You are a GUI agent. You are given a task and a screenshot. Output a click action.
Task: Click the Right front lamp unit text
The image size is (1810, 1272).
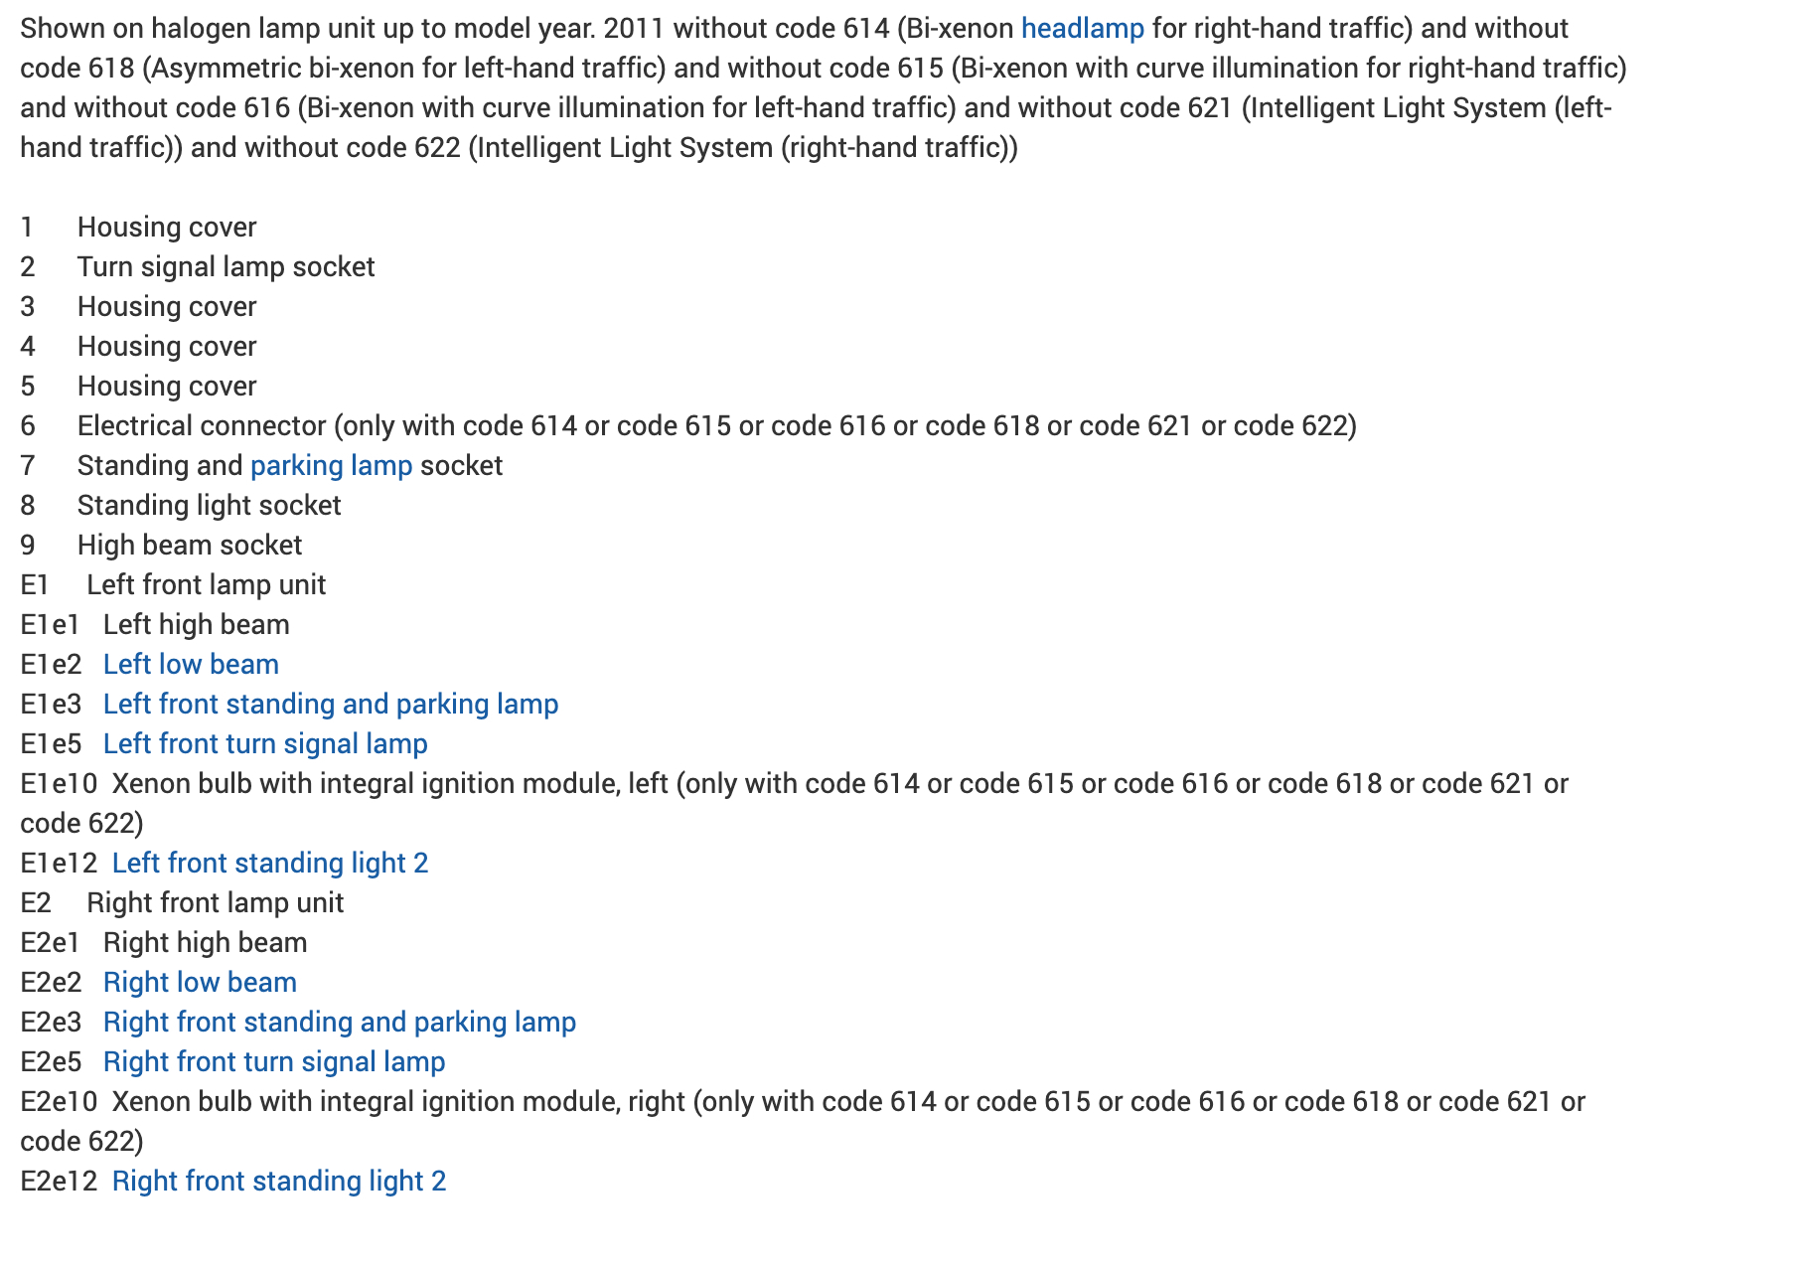(215, 902)
